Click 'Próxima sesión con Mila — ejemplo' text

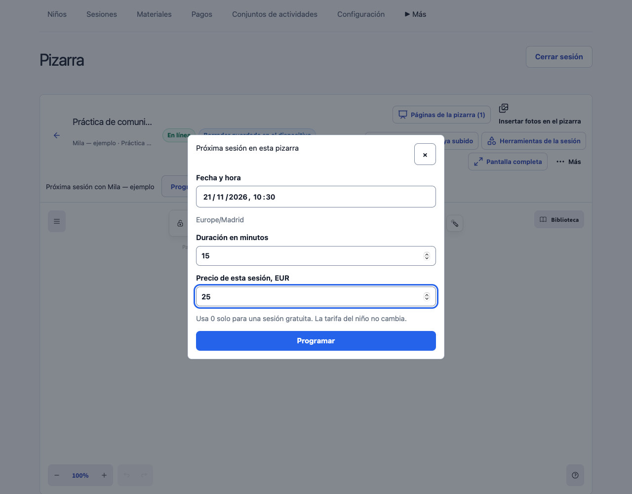tap(100, 187)
